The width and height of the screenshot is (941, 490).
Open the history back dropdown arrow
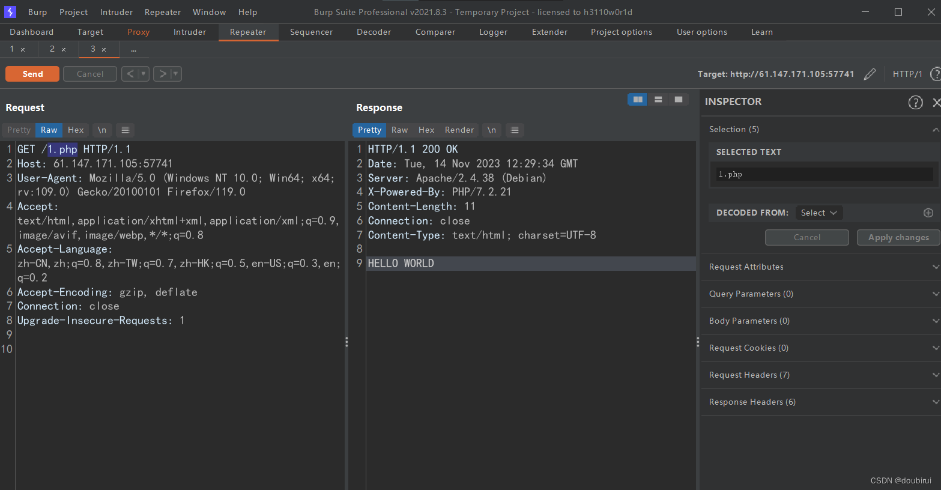[x=144, y=74]
